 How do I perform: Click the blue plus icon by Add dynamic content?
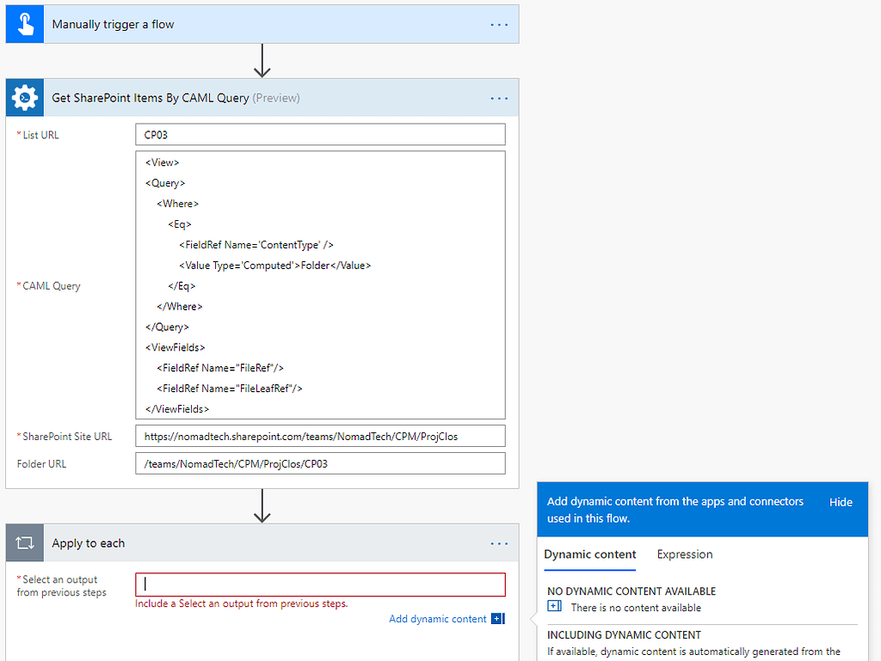[498, 618]
